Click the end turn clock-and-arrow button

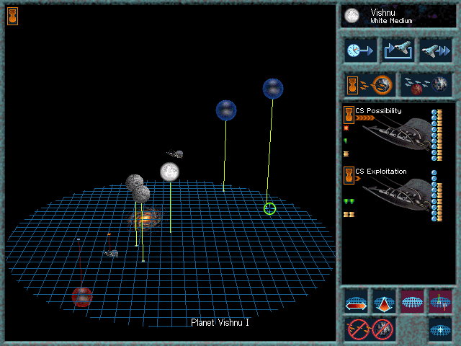click(x=360, y=50)
